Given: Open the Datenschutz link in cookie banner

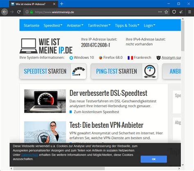Looking at the screenshot, I should pyautogui.click(x=29, y=155).
